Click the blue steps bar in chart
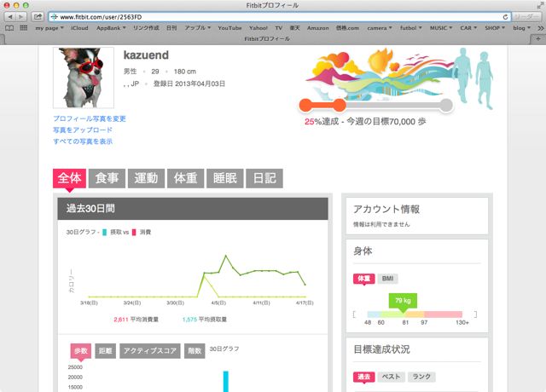 click(225, 382)
